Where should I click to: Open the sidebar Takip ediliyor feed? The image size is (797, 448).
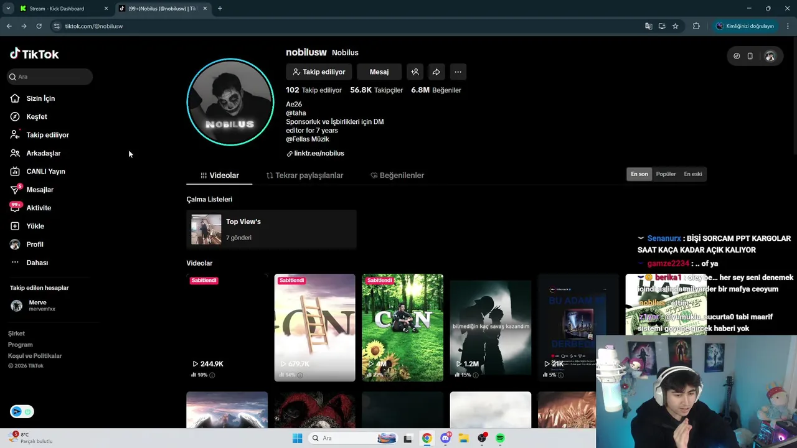(40, 135)
